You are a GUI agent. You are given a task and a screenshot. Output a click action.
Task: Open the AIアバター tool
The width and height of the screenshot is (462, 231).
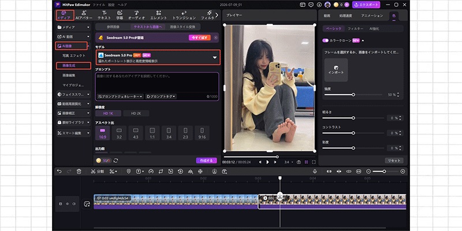click(84, 15)
